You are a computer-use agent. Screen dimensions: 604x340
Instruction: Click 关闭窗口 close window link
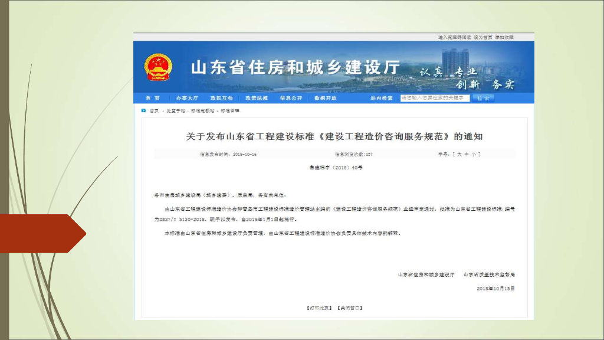[x=350, y=308]
